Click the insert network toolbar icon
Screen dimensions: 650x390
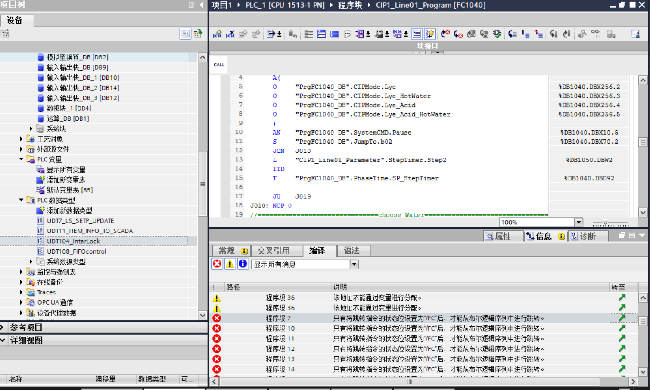point(217,34)
